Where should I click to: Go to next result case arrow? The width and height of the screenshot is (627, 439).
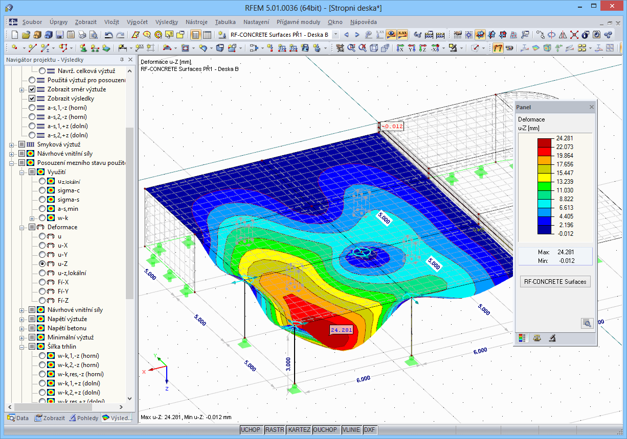pos(357,35)
